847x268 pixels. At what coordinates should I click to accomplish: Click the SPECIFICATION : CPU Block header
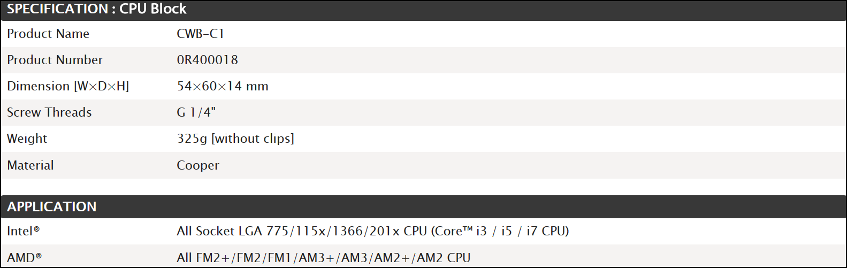click(x=97, y=9)
